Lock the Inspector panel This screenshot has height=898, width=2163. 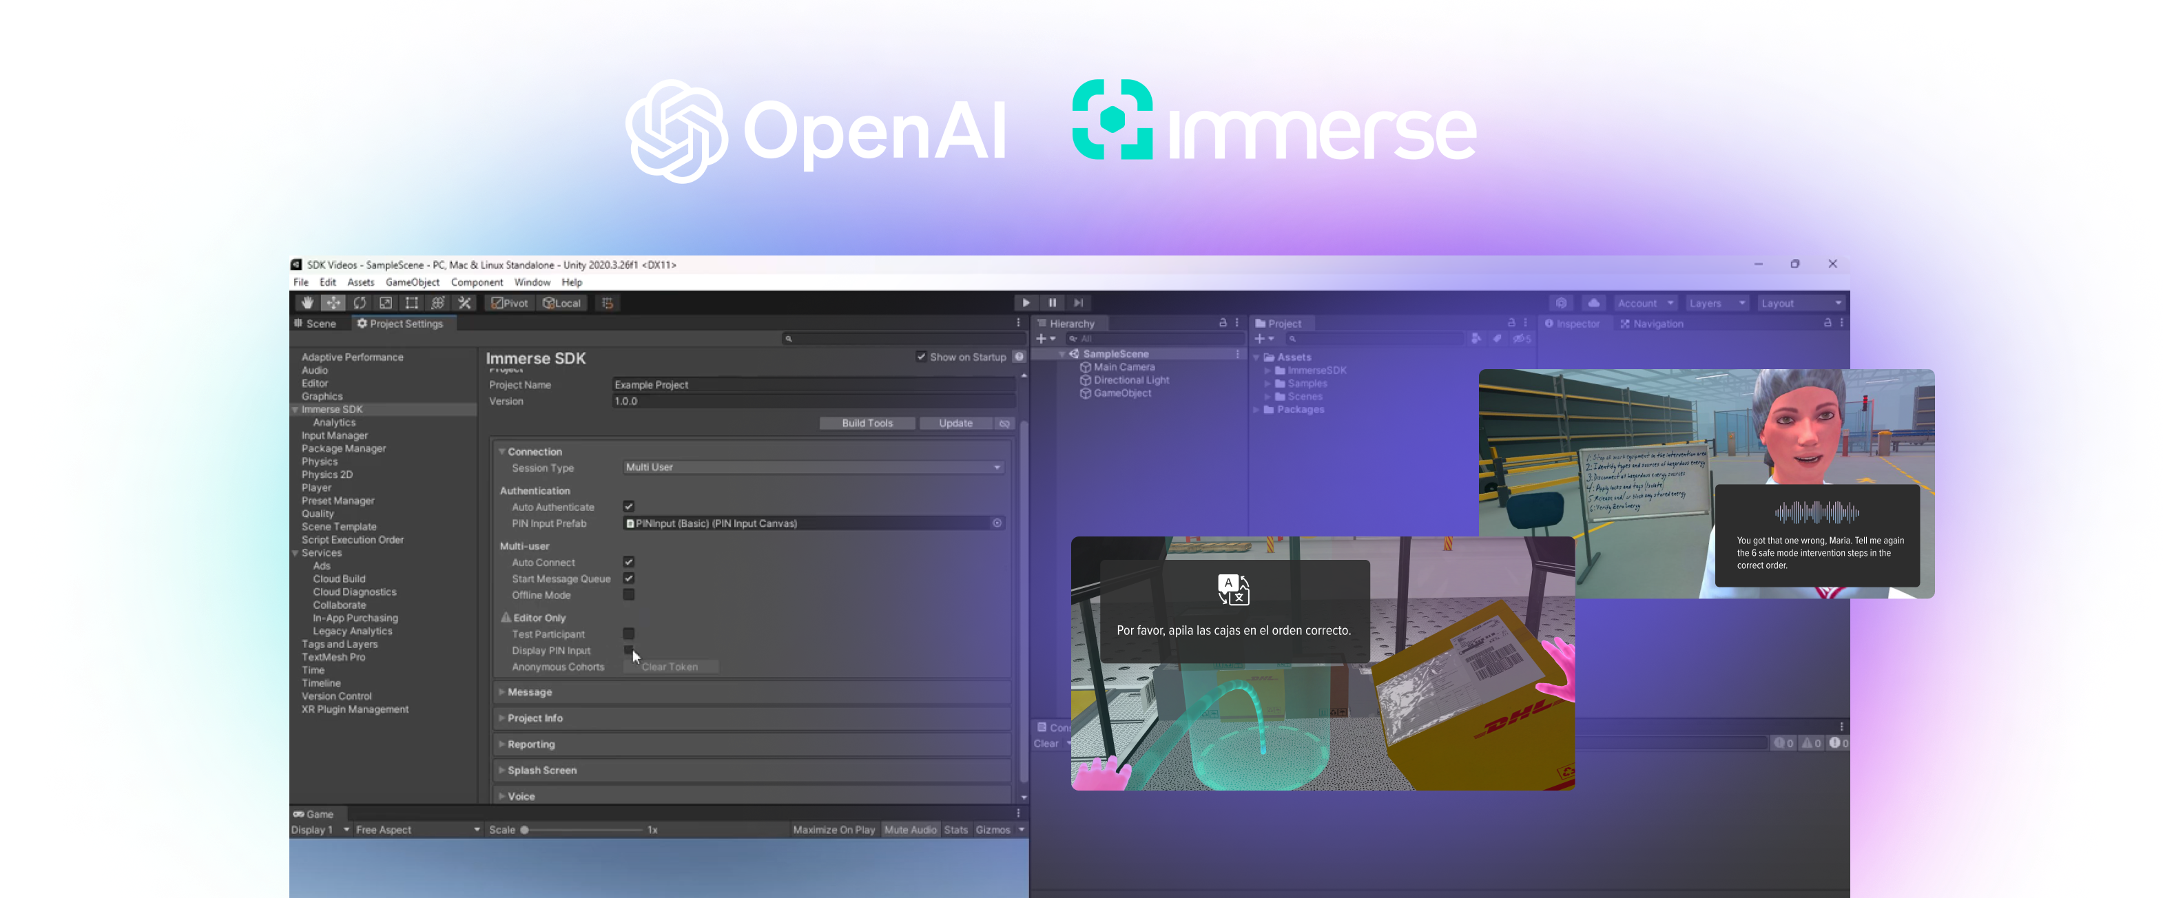pos(1827,323)
